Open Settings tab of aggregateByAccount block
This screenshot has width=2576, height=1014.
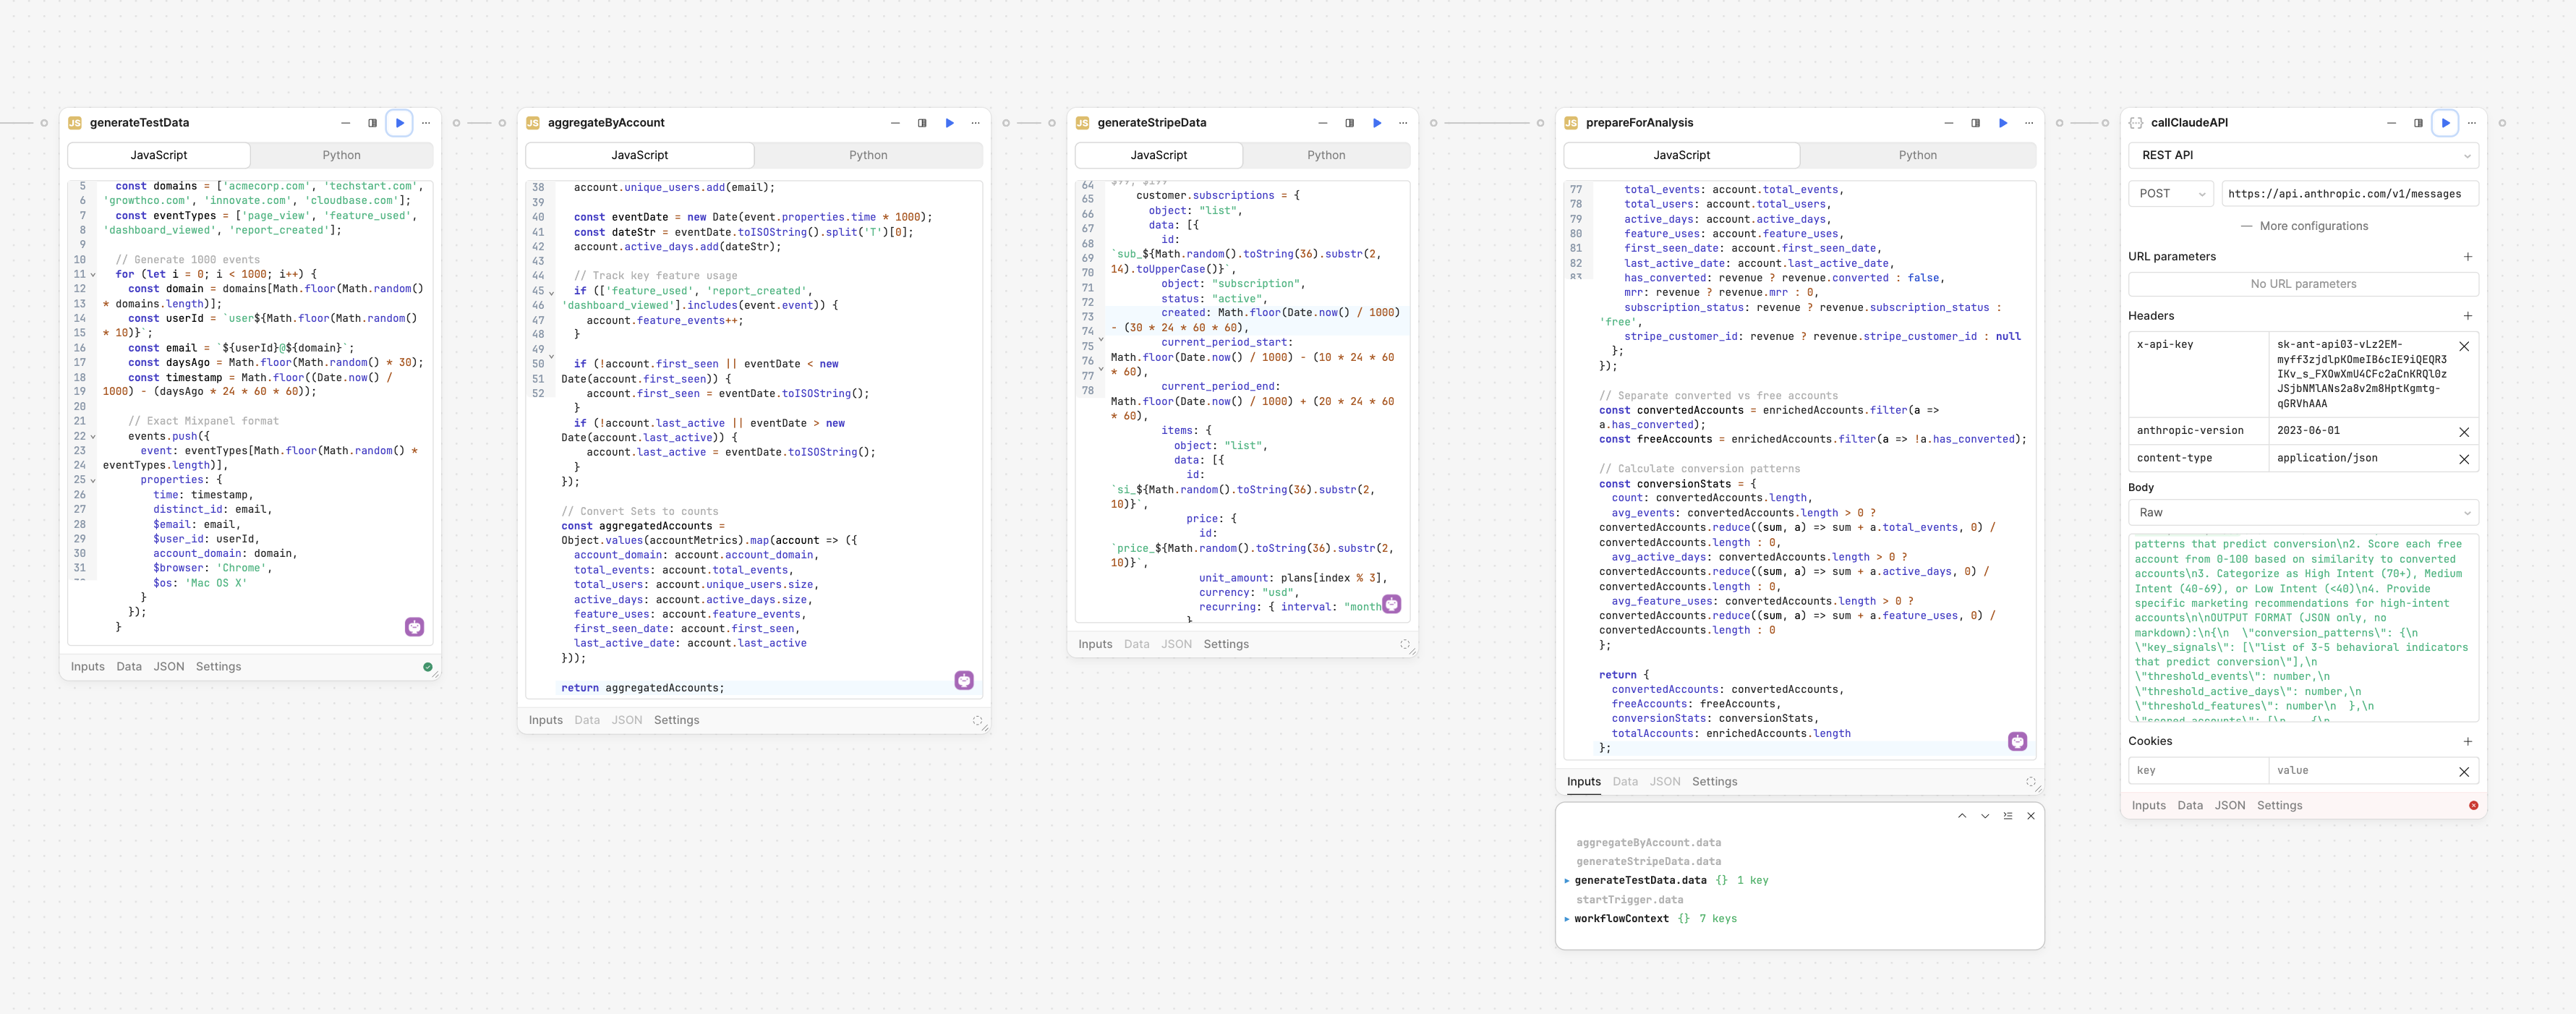(676, 720)
